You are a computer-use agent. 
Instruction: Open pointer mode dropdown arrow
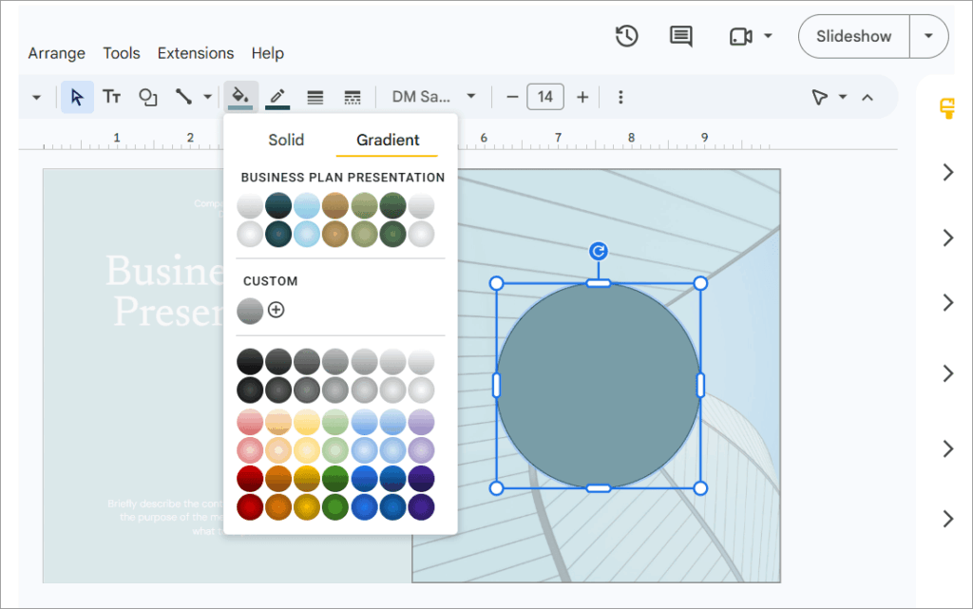[843, 97]
